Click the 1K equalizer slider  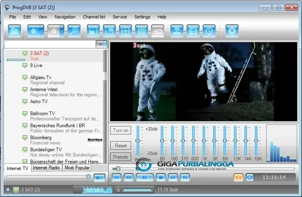tap(204, 141)
